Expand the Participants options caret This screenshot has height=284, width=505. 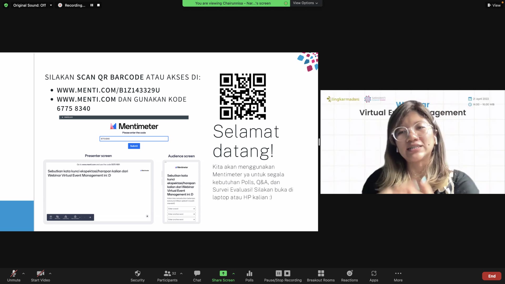181,273
